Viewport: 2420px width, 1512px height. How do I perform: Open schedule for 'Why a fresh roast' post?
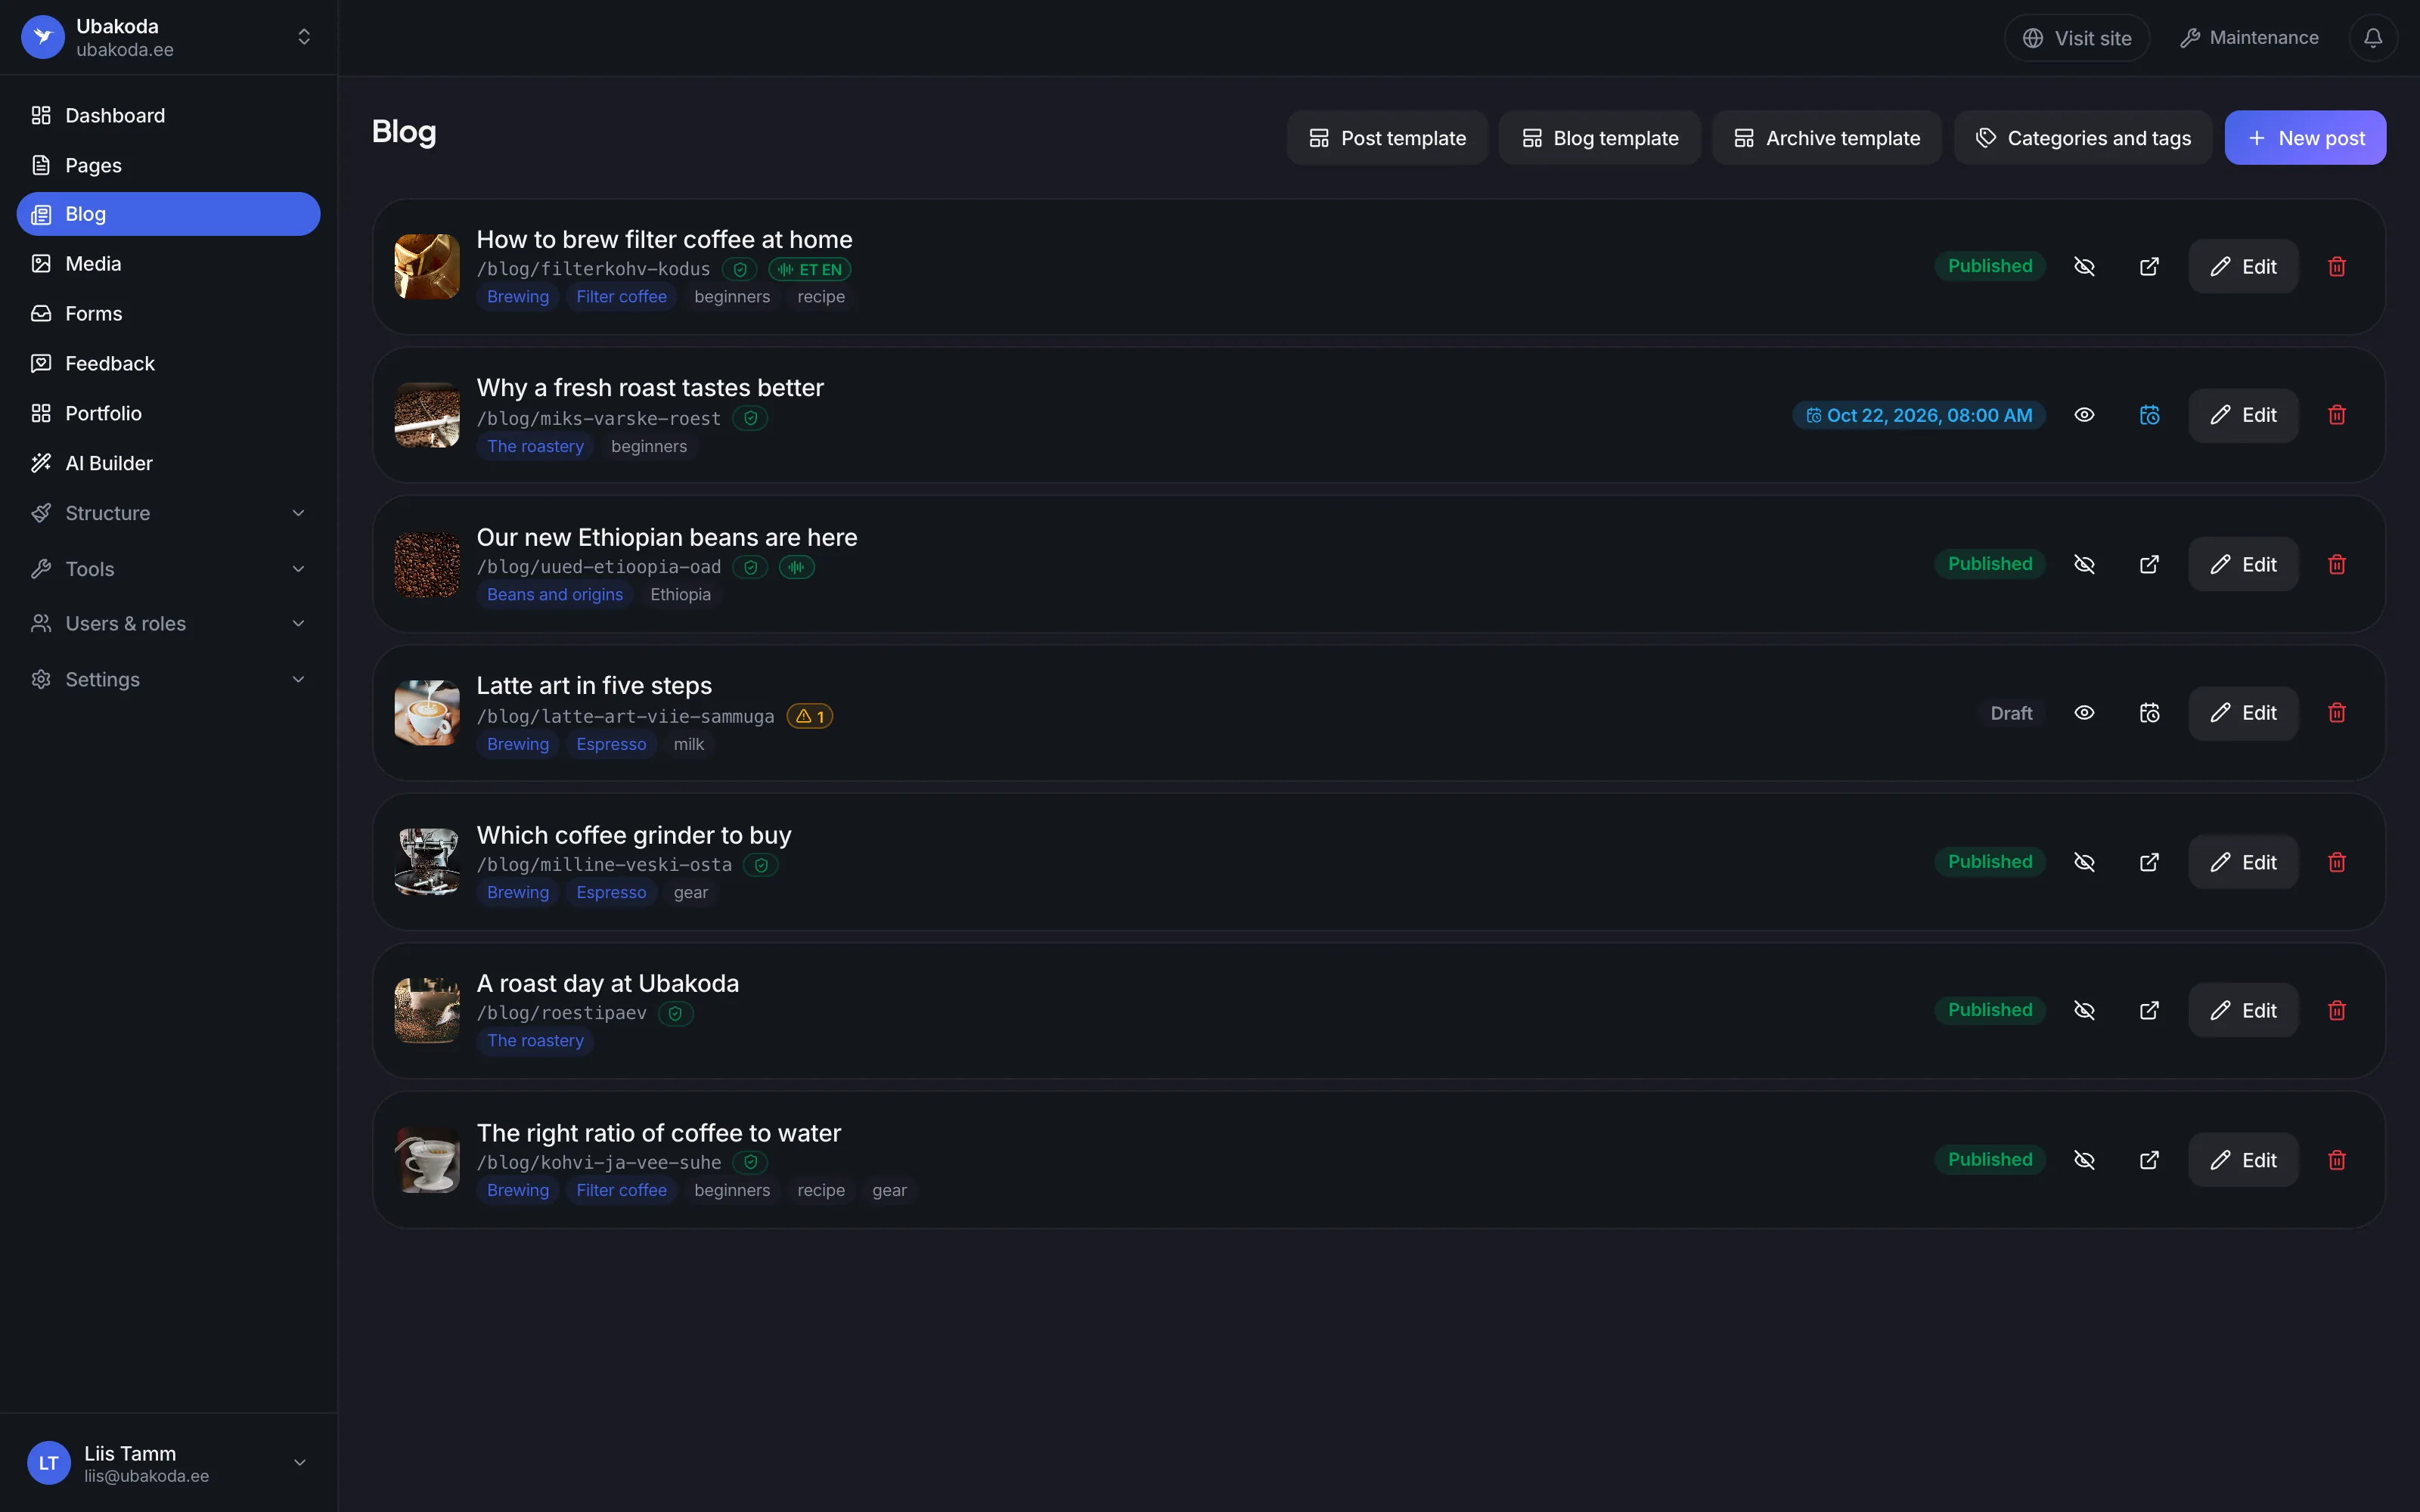pyautogui.click(x=2149, y=415)
